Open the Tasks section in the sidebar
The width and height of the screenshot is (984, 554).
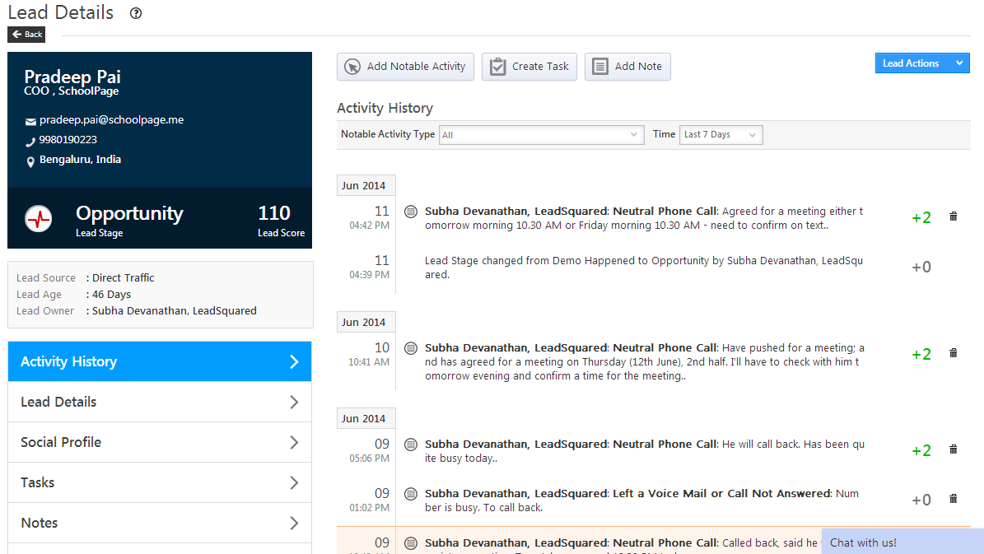[159, 482]
